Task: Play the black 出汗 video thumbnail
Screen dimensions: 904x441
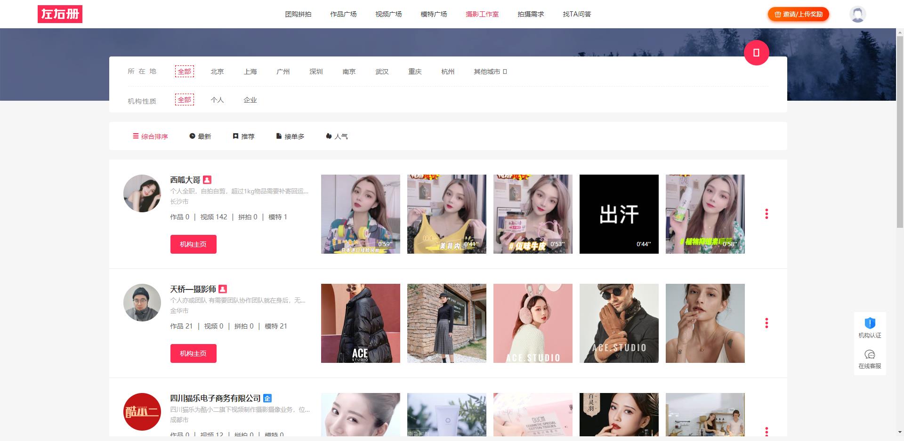Action: coord(619,214)
